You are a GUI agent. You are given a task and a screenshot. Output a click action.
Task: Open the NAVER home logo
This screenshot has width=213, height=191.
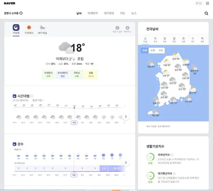click(x=10, y=3)
